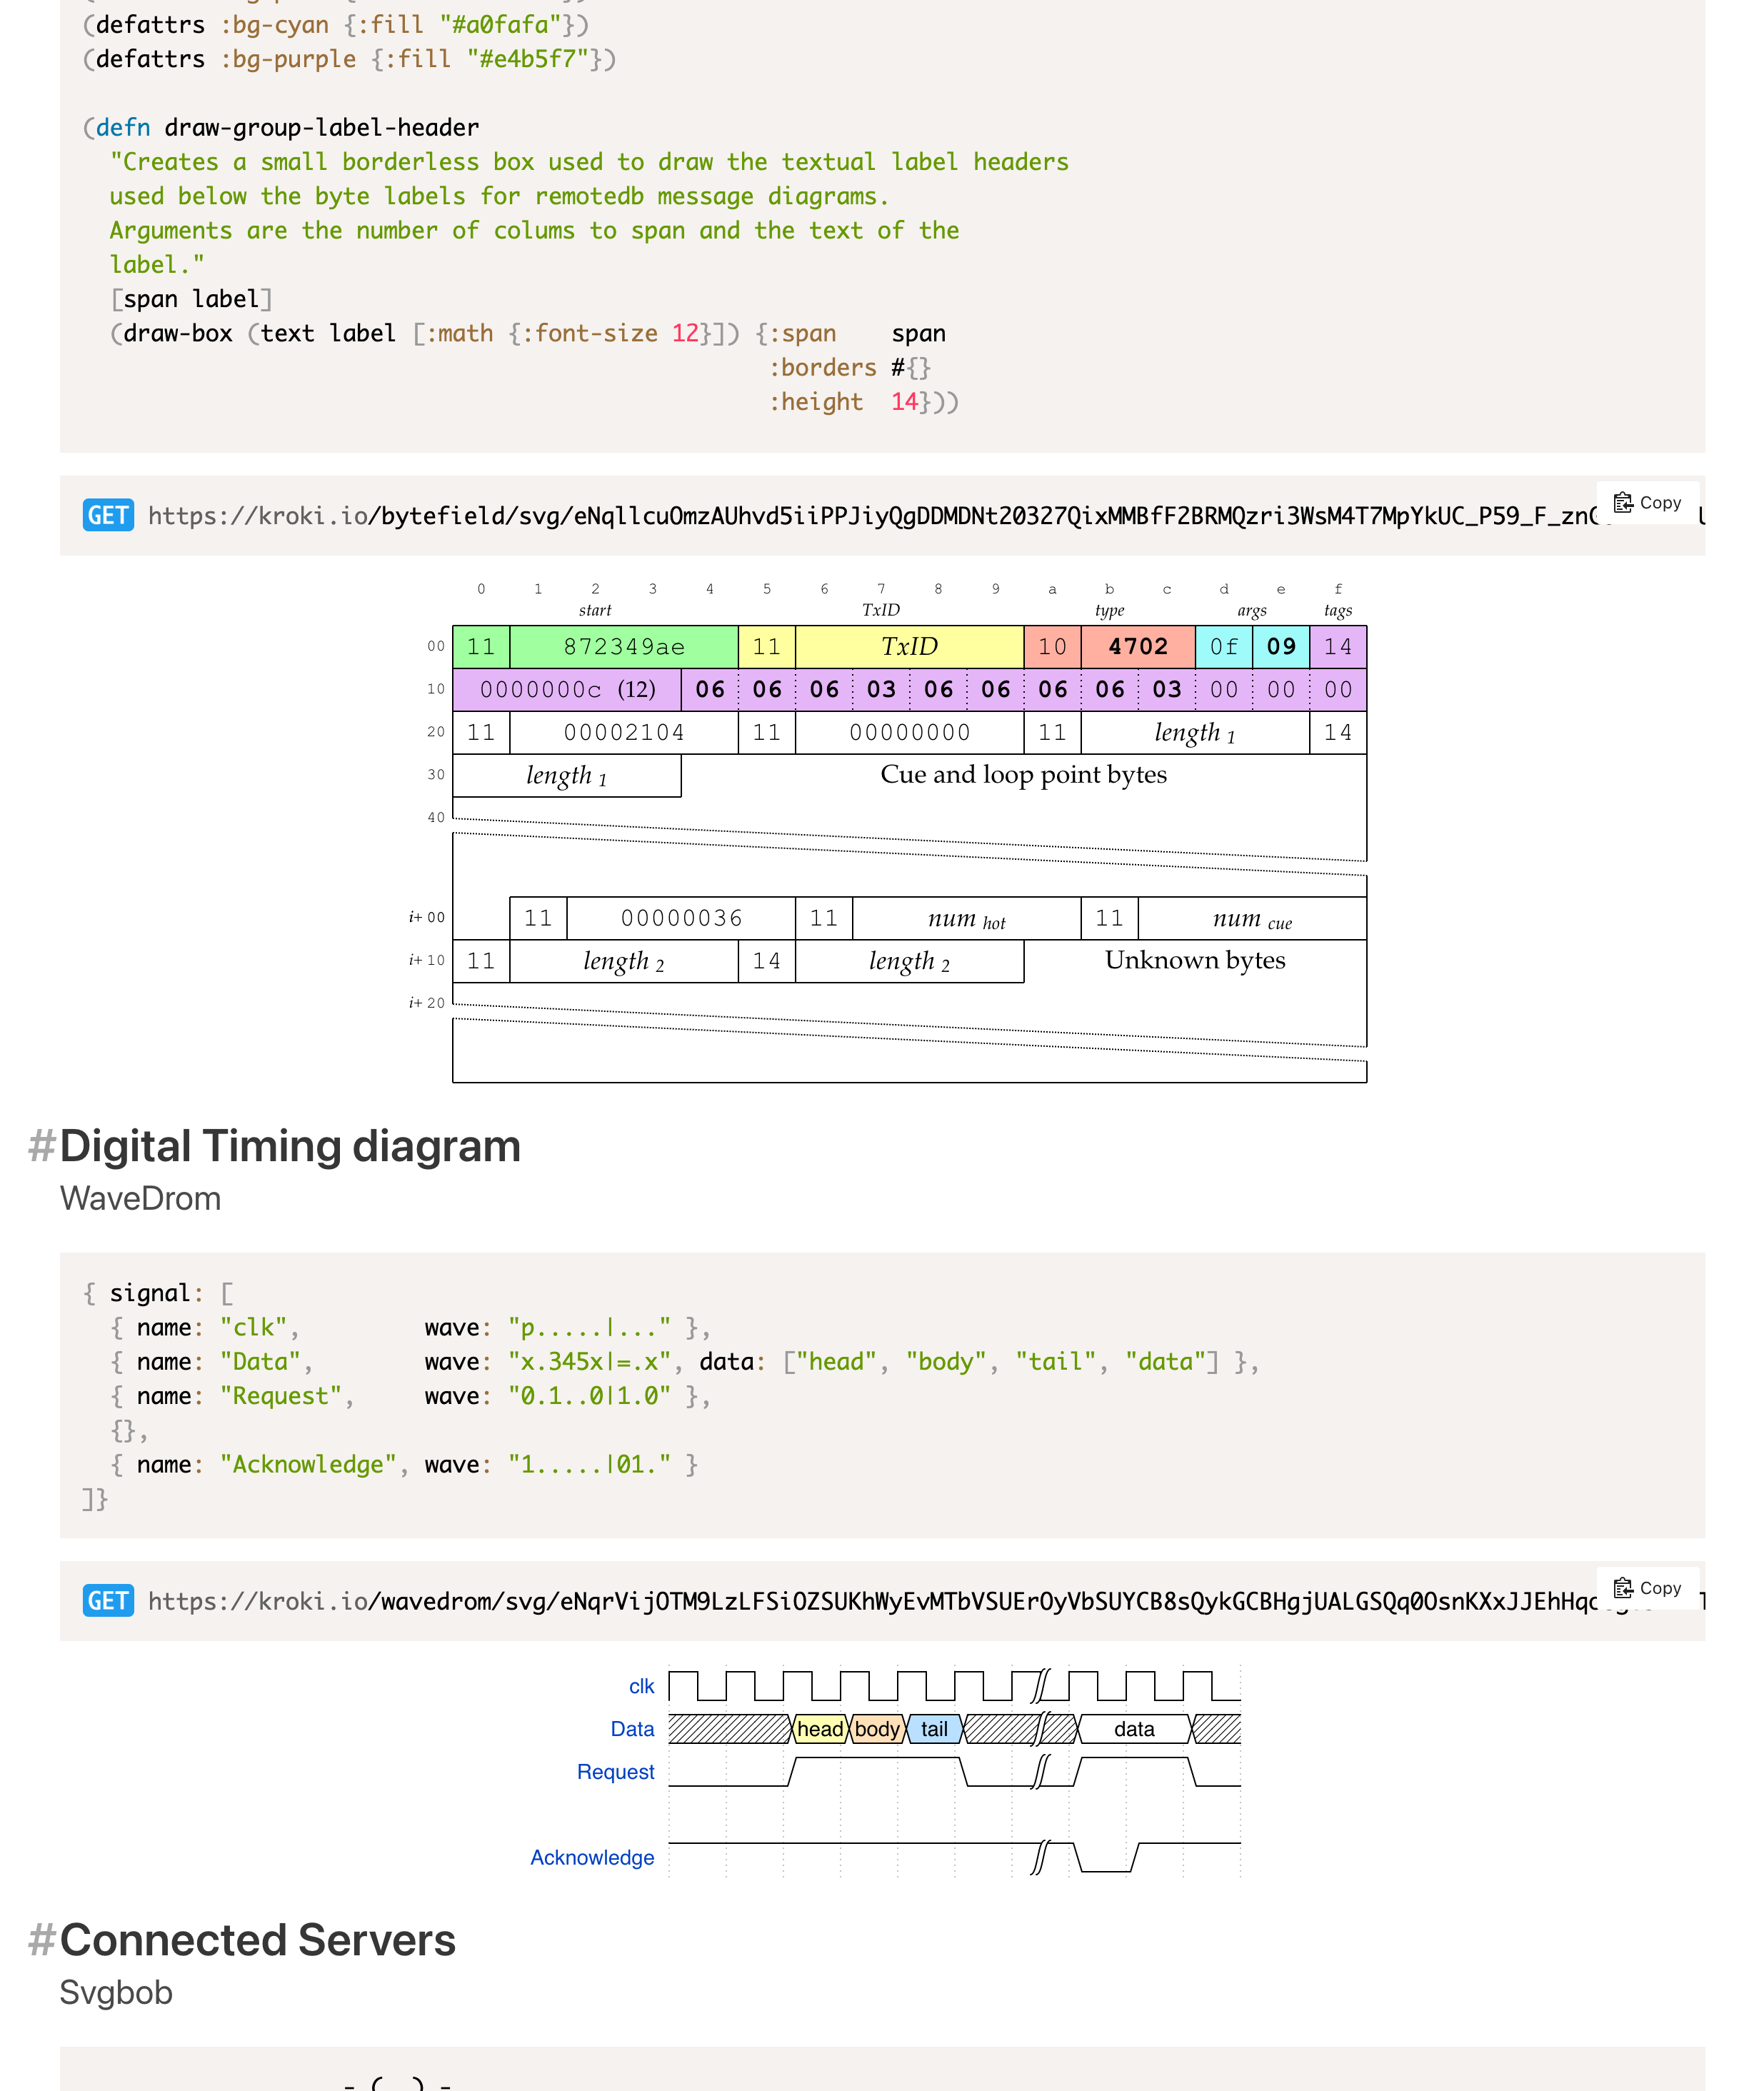
Task: Open the Digital Timing diagram heading anchor
Action: pos(290,1146)
